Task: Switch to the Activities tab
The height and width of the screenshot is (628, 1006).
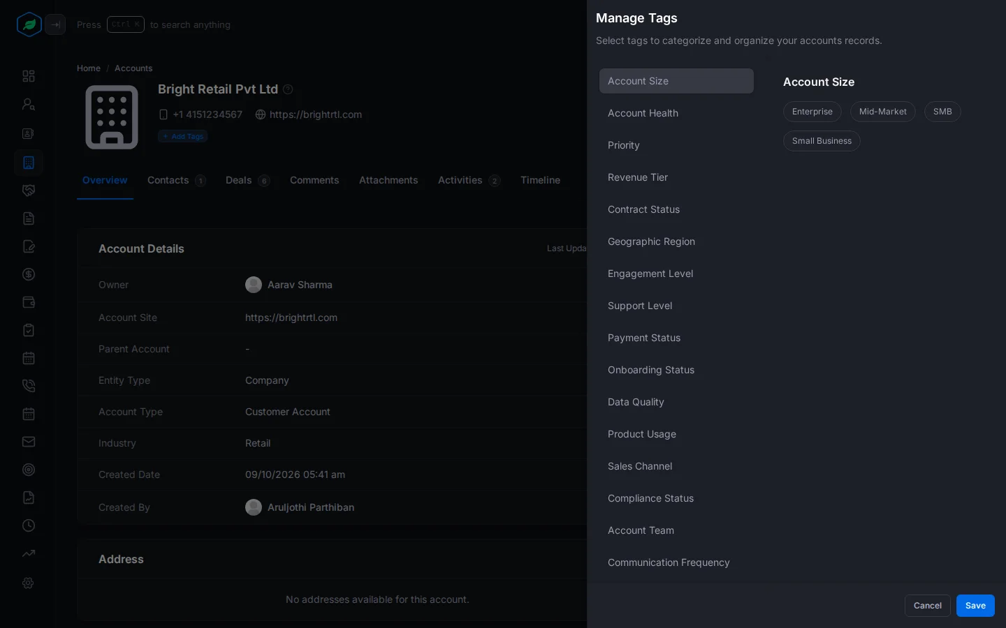Action: [469, 180]
